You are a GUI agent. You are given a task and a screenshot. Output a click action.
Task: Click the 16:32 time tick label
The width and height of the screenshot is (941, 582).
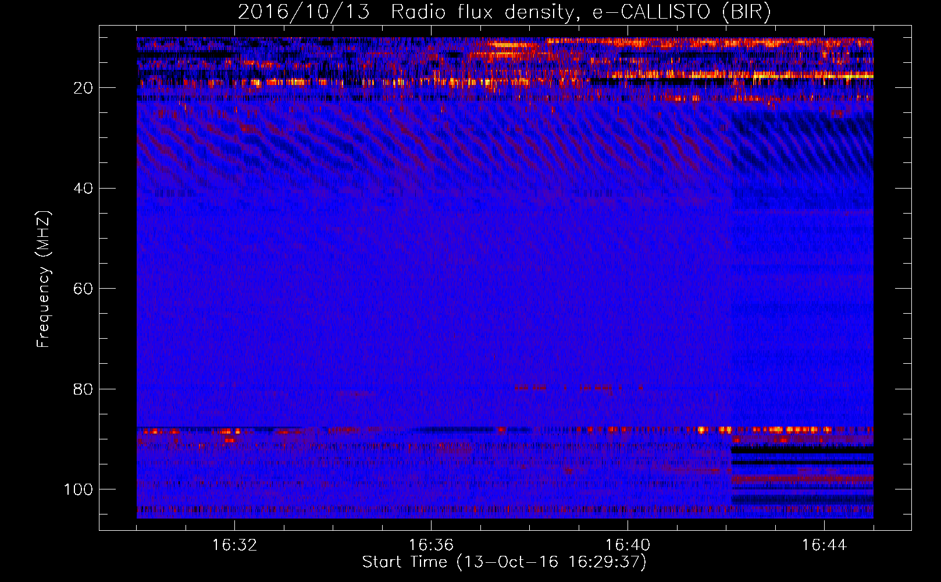click(234, 545)
